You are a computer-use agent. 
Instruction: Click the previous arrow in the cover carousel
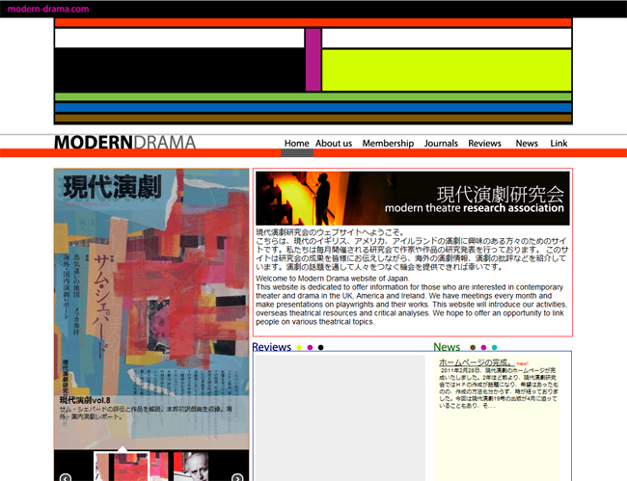point(66,477)
